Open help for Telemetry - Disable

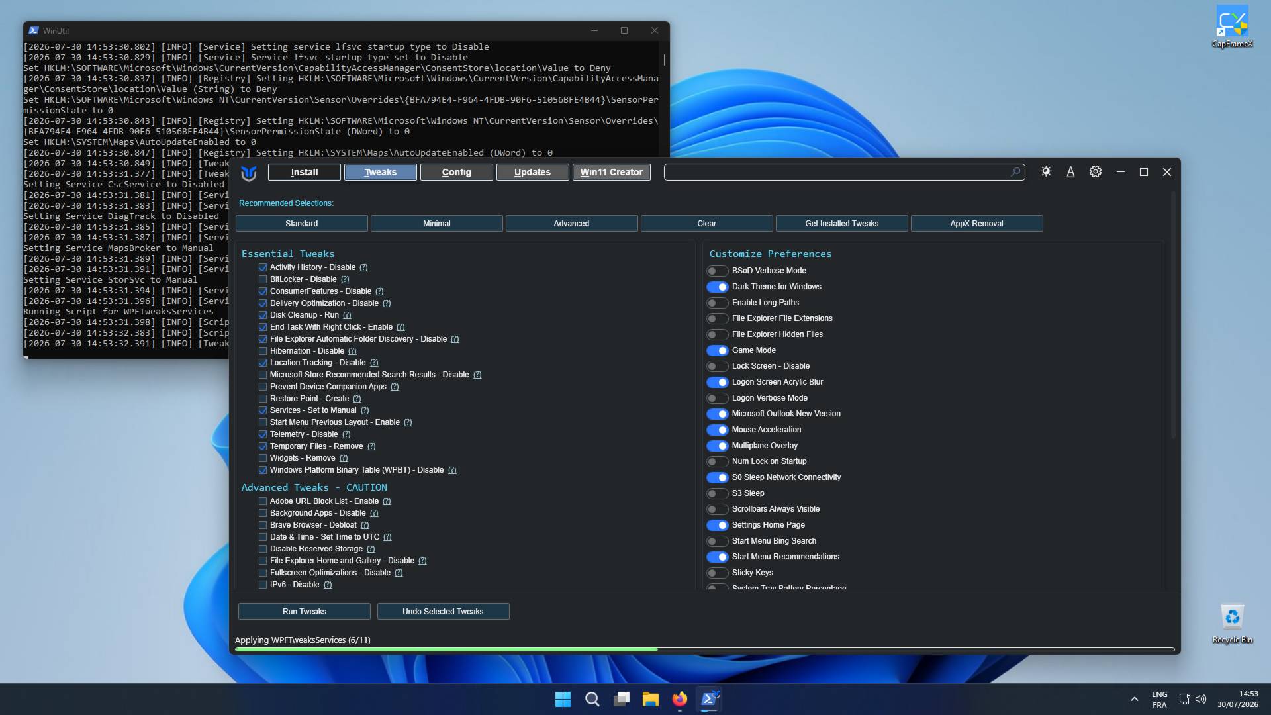coord(346,434)
